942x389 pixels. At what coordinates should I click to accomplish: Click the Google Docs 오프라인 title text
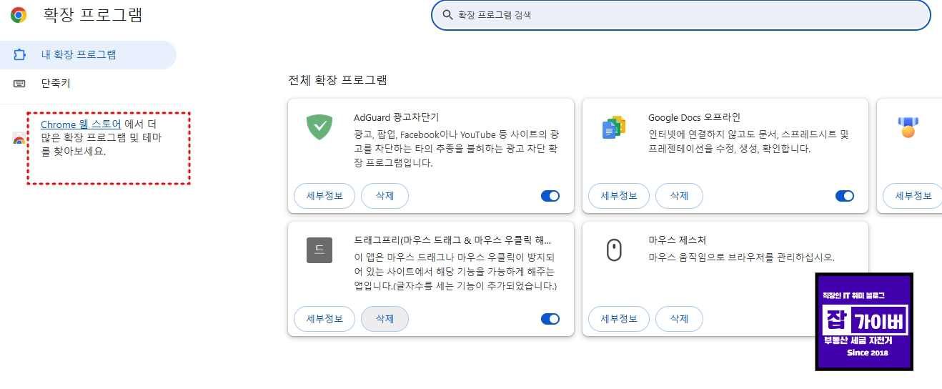pos(695,117)
